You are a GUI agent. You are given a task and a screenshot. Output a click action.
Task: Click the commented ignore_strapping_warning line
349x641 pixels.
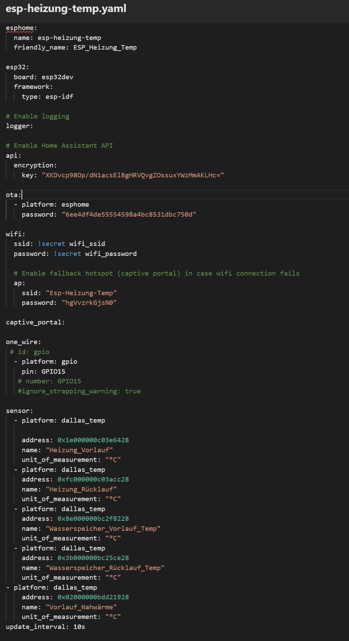79,391
